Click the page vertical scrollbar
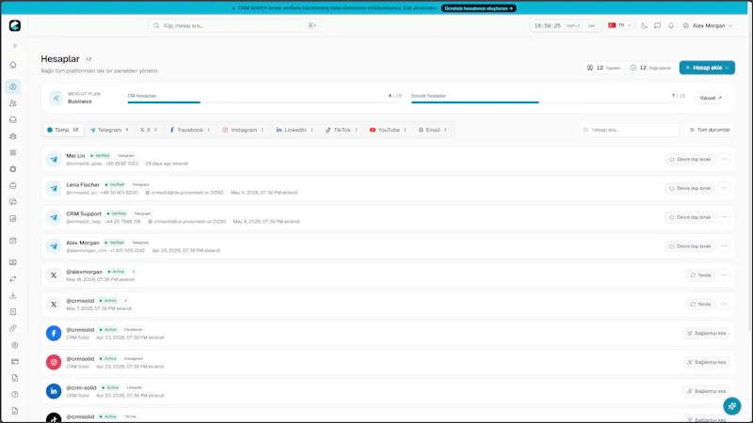 pyautogui.click(x=750, y=173)
